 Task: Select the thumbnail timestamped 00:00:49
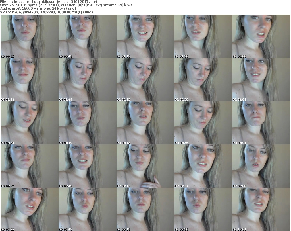pyautogui.click(x=88, y=36)
